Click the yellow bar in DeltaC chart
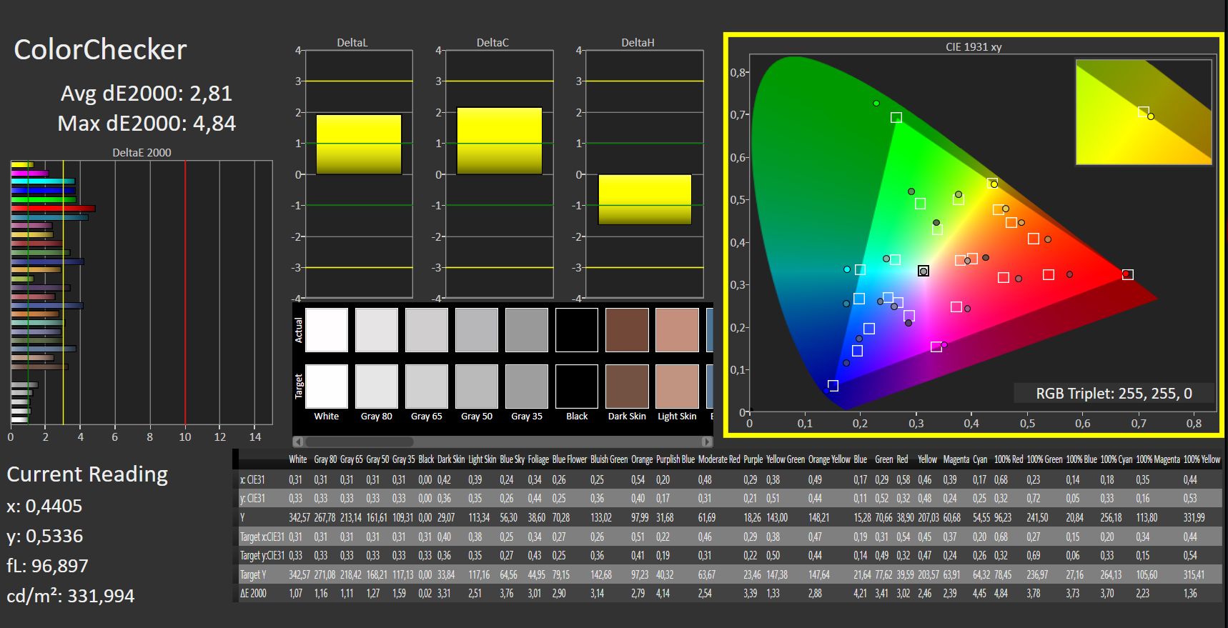The height and width of the screenshot is (628, 1228). click(x=499, y=141)
